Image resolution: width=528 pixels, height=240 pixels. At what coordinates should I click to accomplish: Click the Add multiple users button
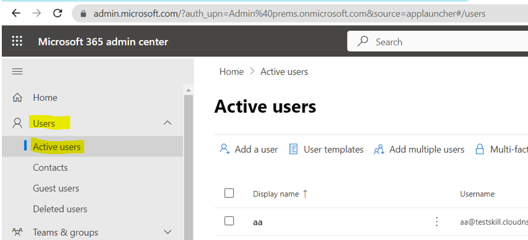pyautogui.click(x=419, y=149)
